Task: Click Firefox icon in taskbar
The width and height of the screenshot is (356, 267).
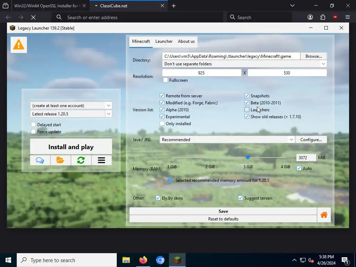Action: click(x=143, y=260)
